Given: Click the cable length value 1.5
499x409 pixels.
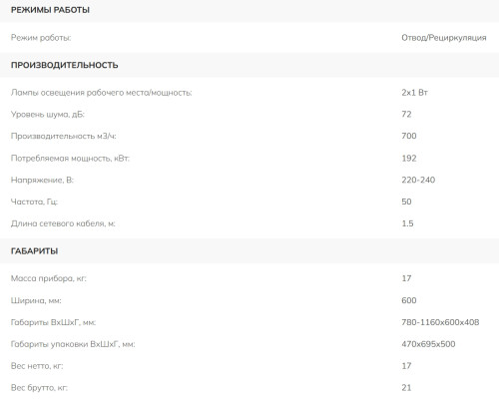Looking at the screenshot, I should (407, 223).
